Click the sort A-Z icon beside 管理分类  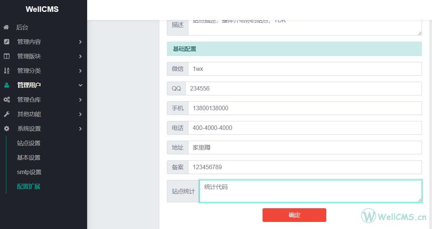7,71
